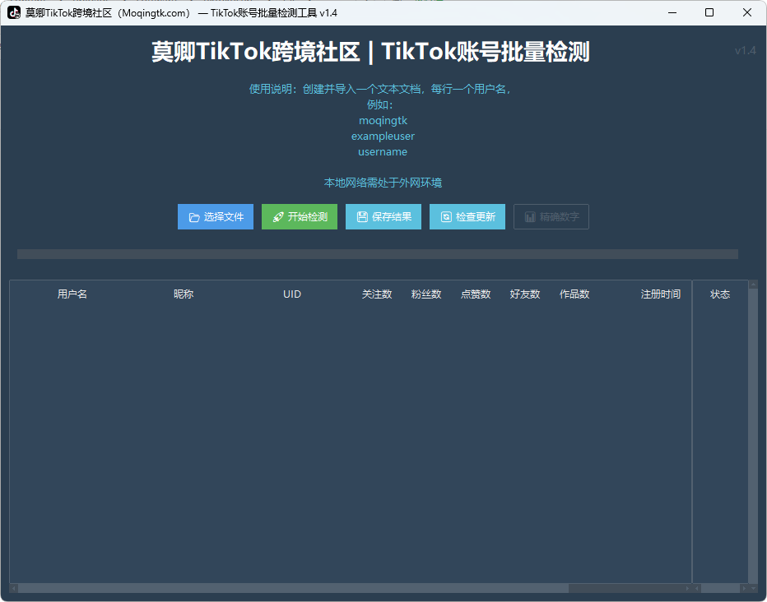Click the TikTok app icon in title bar
This screenshot has height=602, width=767.
click(x=14, y=13)
